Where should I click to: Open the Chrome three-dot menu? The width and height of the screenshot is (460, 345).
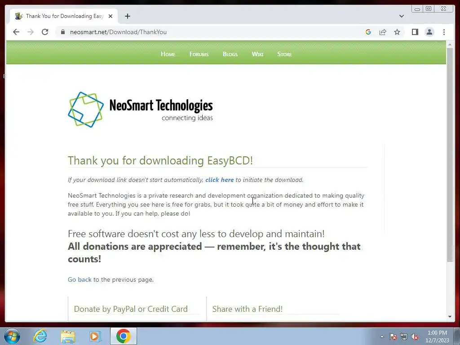click(444, 32)
